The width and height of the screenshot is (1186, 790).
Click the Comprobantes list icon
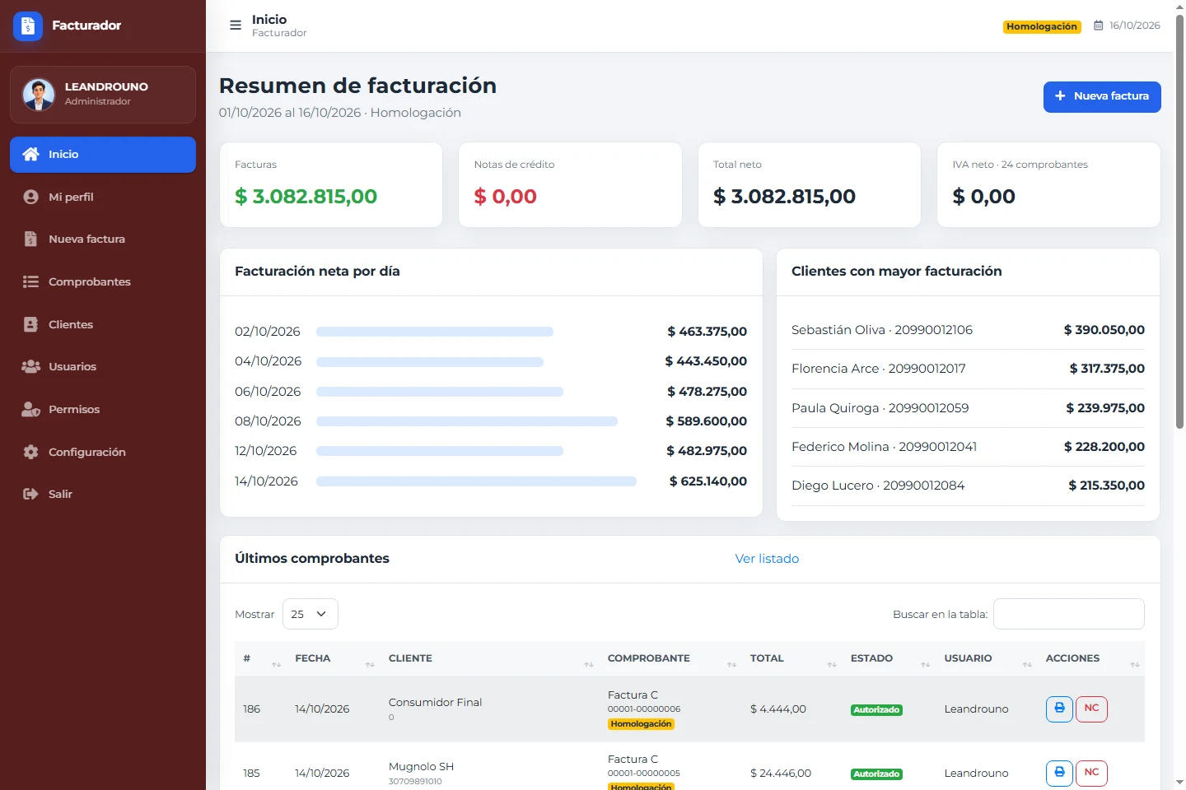coord(30,281)
